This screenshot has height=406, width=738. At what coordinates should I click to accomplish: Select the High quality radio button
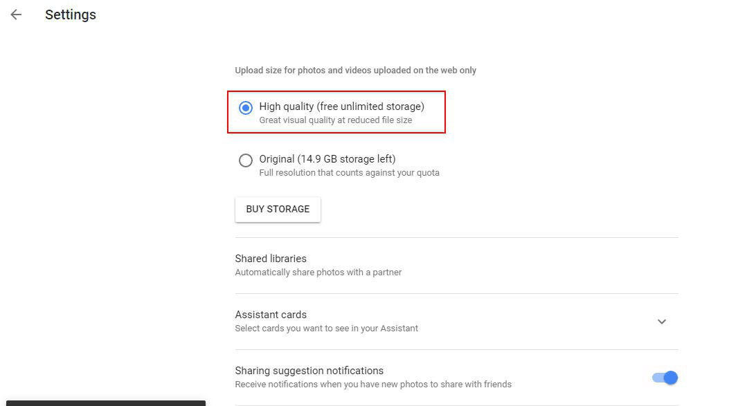(245, 108)
